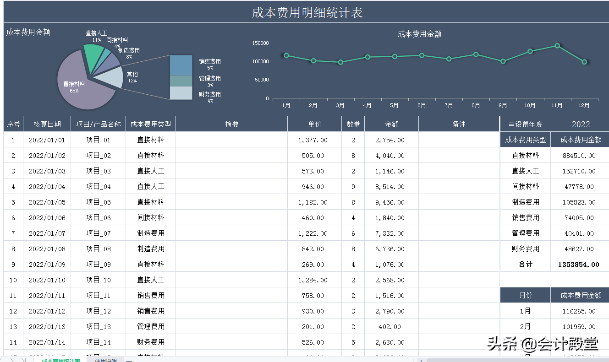The width and height of the screenshot is (609, 362).
Task: Click the last sheet navigation arrow
Action: (x=23, y=360)
